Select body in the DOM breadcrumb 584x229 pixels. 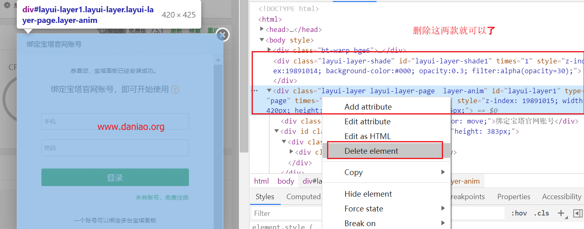pyautogui.click(x=286, y=181)
